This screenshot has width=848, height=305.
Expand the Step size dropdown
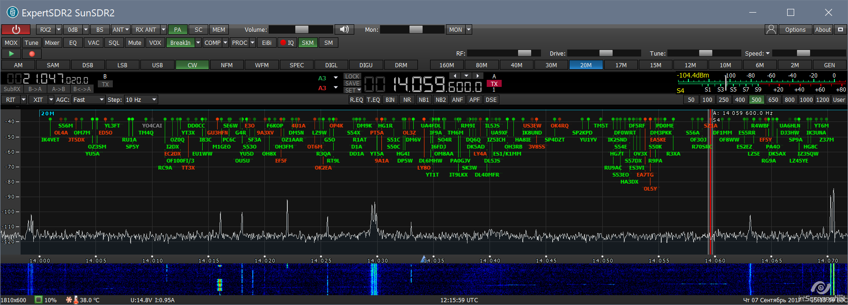(154, 99)
